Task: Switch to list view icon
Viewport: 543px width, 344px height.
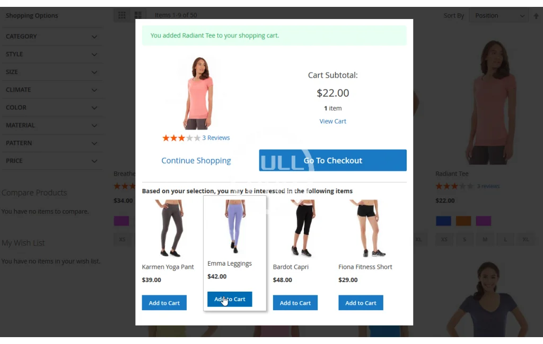Action: [138, 15]
